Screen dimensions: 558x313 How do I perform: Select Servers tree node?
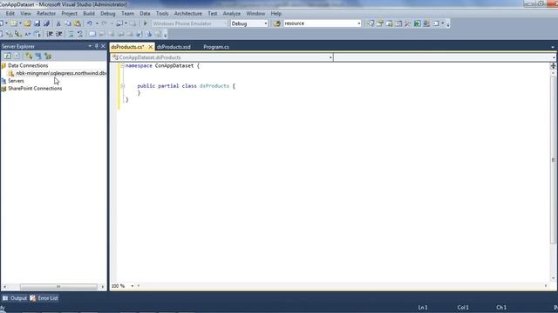point(16,81)
